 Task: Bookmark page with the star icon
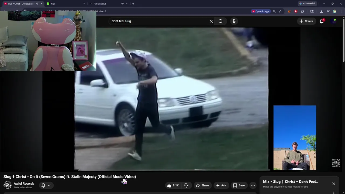coord(280,11)
